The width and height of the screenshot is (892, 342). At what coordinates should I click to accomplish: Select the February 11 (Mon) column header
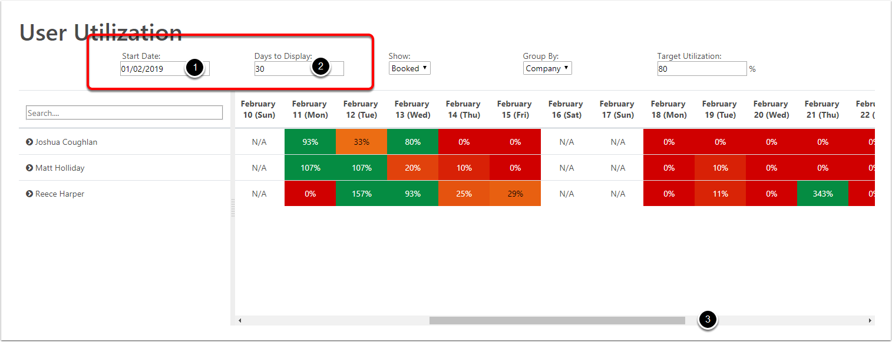[309, 109]
